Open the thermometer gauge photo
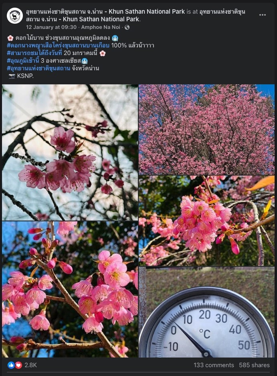This screenshot has height=376, width=277. click(207, 312)
